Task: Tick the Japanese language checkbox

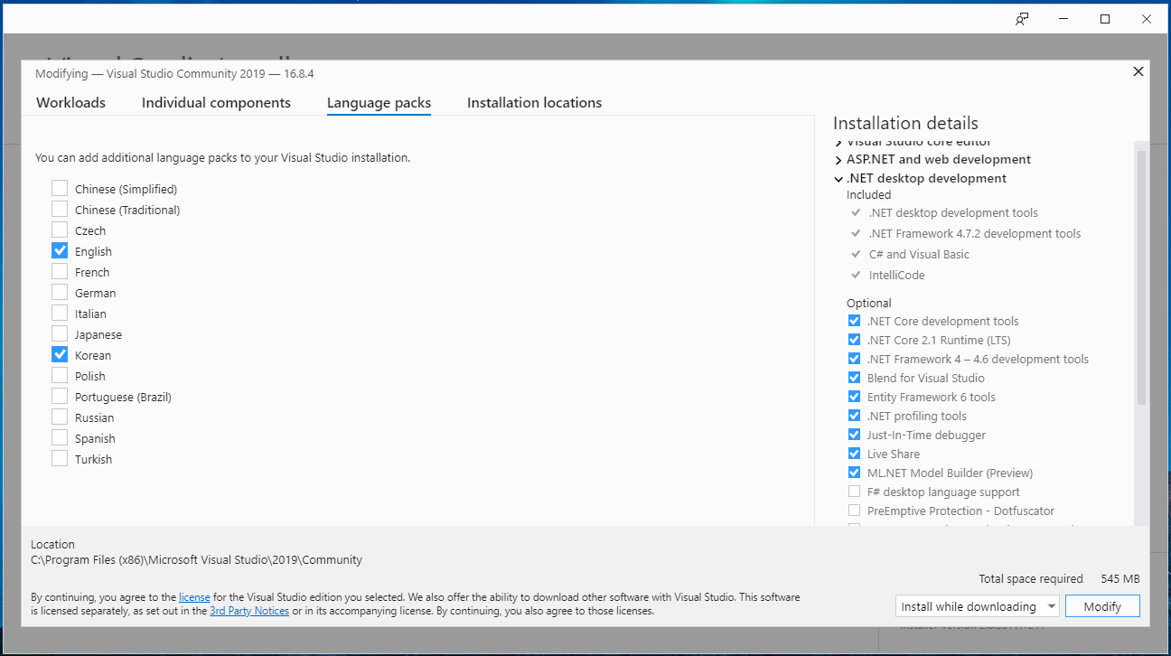Action: [x=60, y=334]
